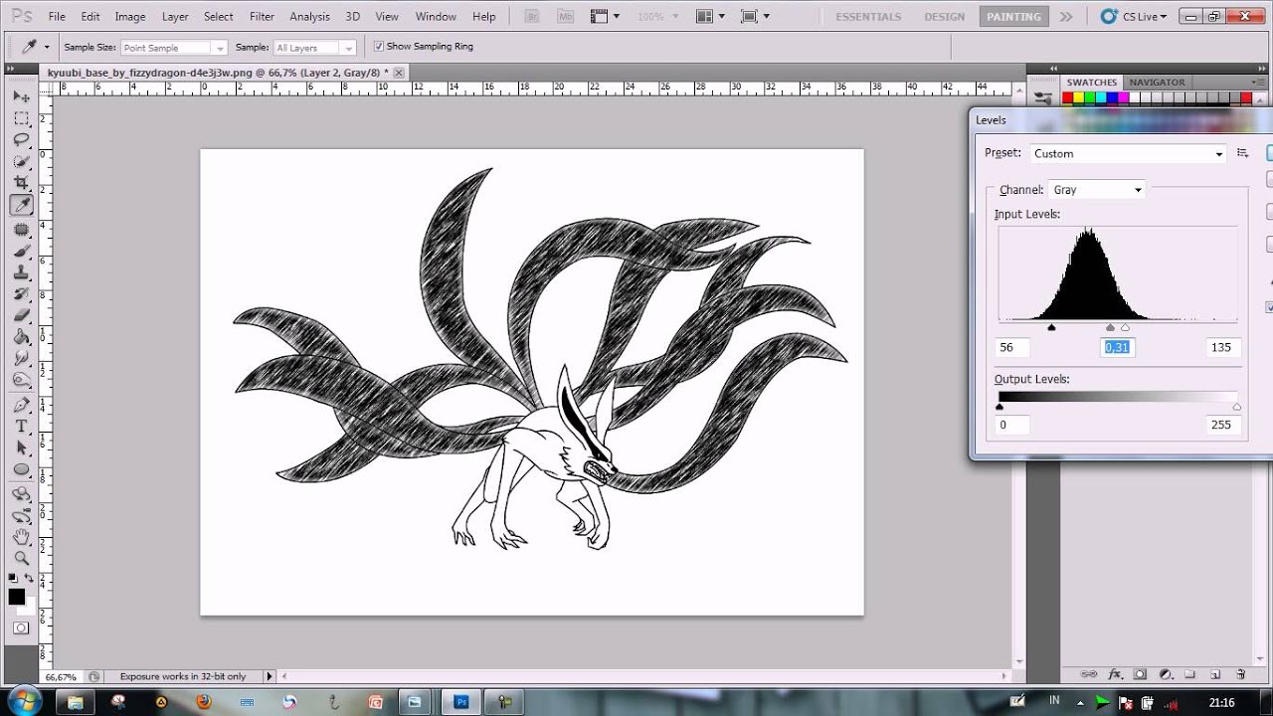1273x716 pixels.
Task: Select the Eraser tool
Action: click(21, 316)
